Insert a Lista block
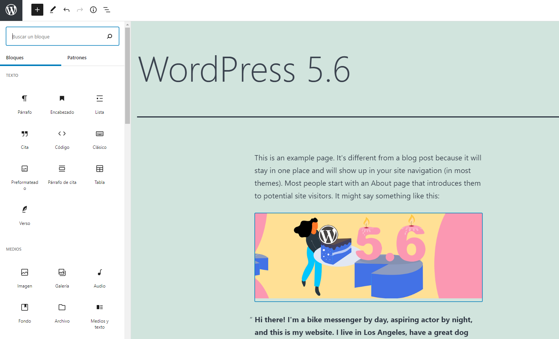Viewport: 559px width, 339px height. (100, 104)
